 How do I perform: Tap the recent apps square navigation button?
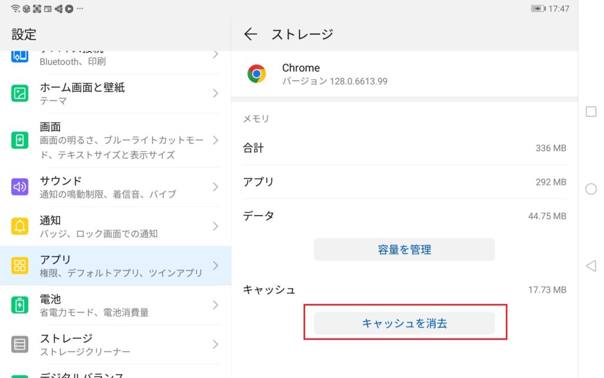coord(591,112)
